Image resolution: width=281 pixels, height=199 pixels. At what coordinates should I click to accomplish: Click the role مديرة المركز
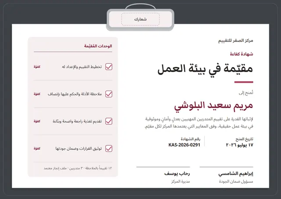tap(180, 181)
